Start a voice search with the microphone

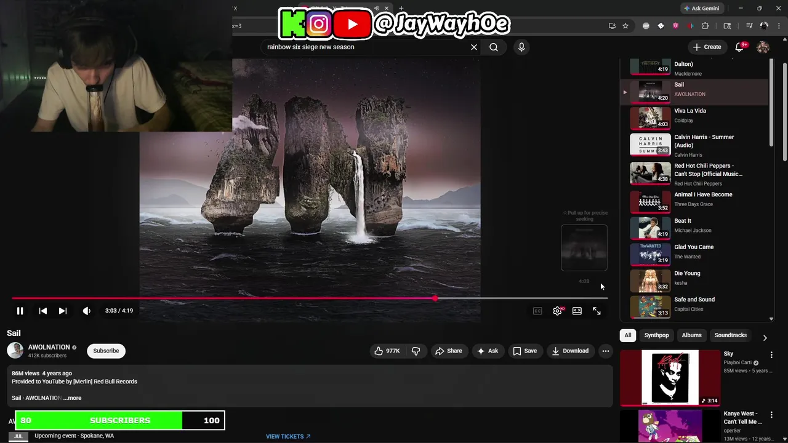(521, 47)
